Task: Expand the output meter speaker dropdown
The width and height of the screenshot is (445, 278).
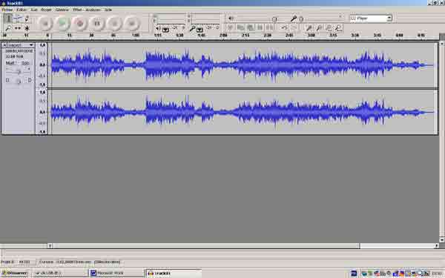Action: point(165,29)
